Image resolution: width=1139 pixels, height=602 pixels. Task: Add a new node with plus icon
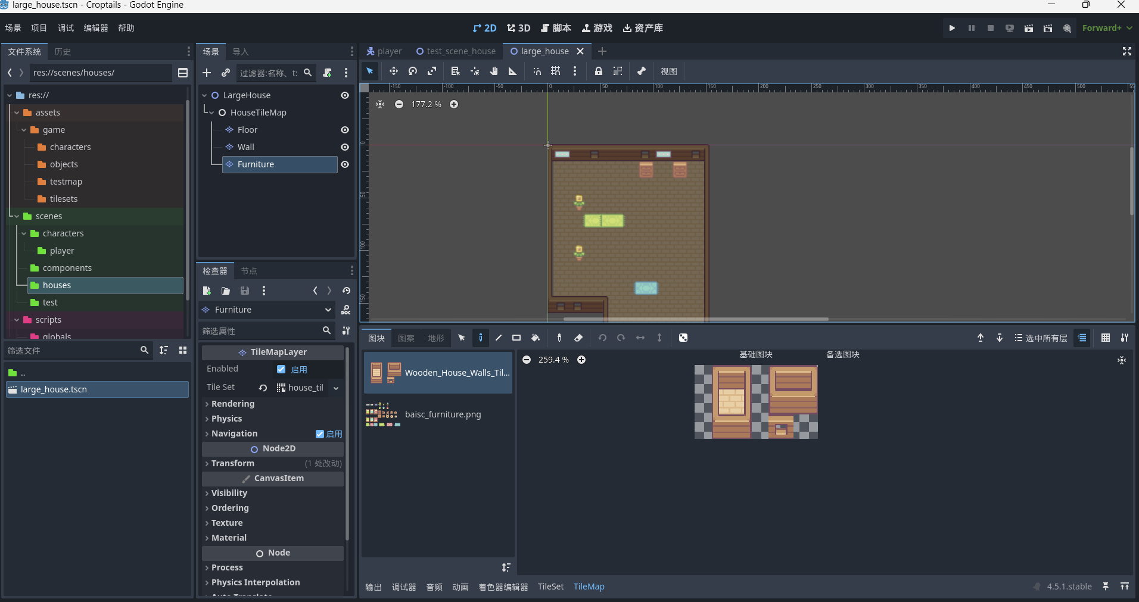pyautogui.click(x=207, y=73)
